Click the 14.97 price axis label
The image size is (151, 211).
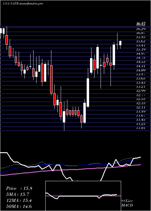click(141, 54)
